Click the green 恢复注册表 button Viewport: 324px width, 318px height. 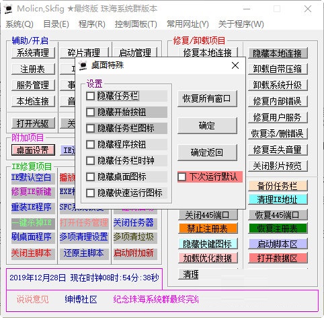tap(278, 229)
